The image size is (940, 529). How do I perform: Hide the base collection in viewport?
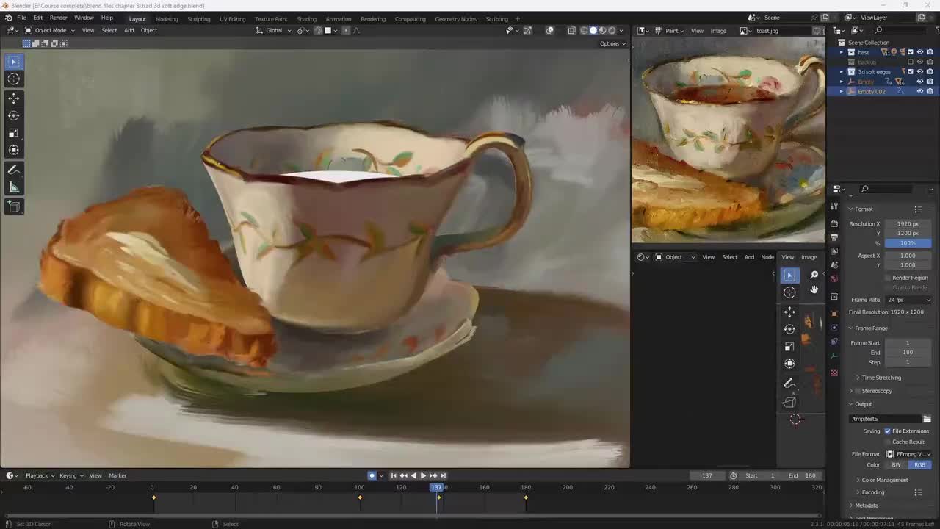click(919, 52)
